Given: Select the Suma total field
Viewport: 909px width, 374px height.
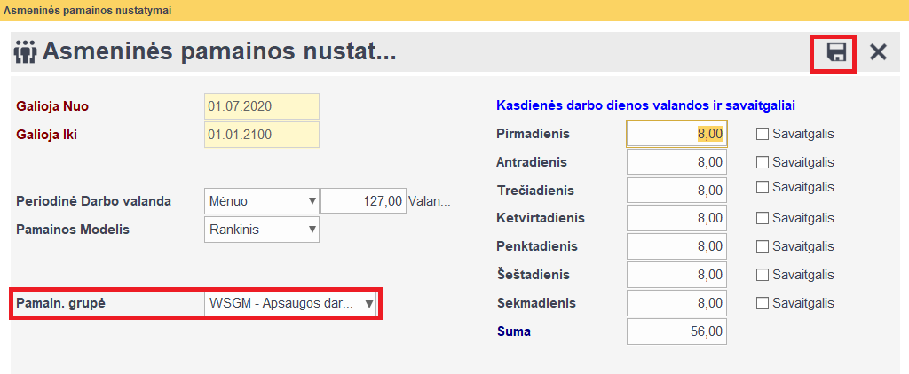Looking at the screenshot, I should [676, 331].
